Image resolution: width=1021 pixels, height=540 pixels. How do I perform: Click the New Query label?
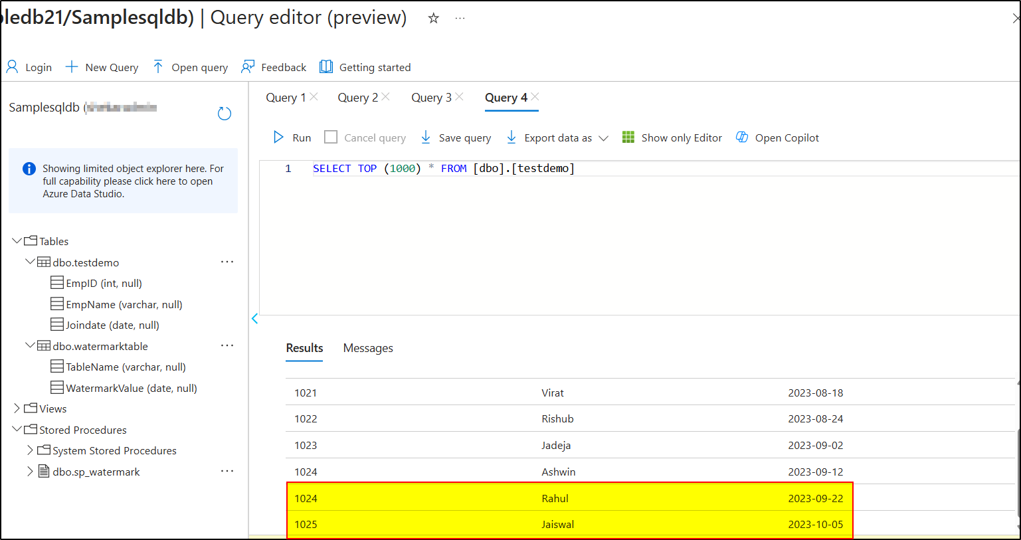coord(112,67)
